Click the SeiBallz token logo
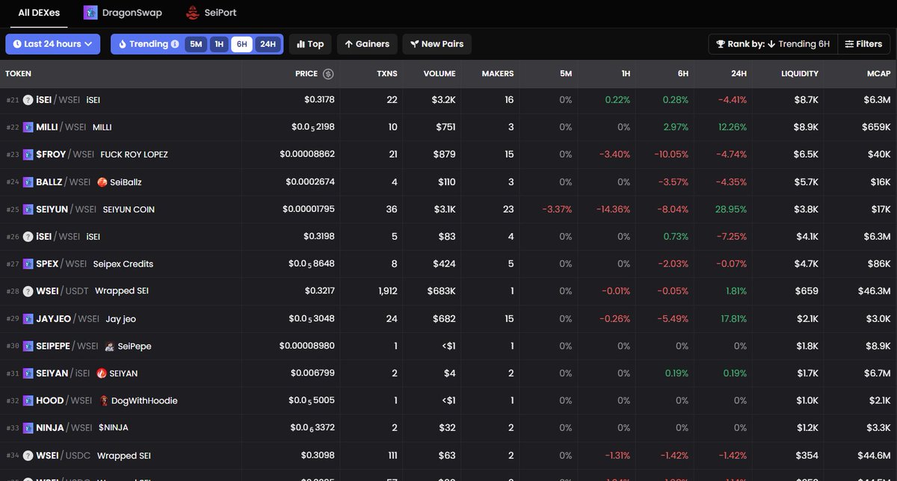 102,182
